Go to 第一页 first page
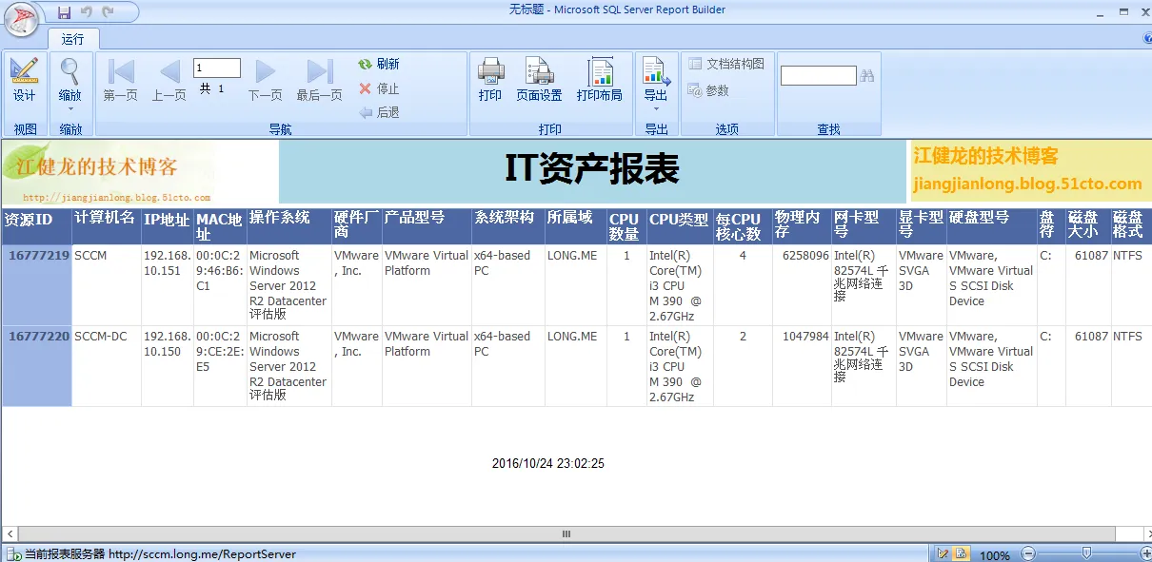1152x562 pixels. click(120, 80)
